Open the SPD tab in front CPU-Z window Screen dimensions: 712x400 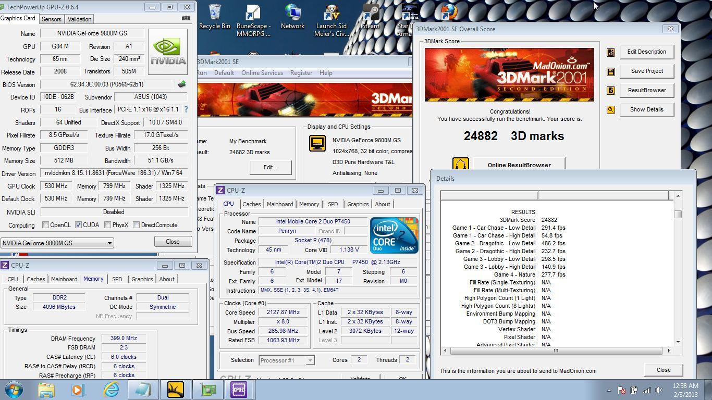[x=333, y=204]
